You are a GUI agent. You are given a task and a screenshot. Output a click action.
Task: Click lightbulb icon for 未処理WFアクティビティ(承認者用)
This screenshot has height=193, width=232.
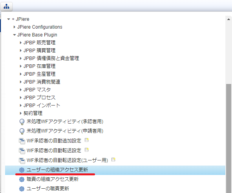tap(22, 122)
